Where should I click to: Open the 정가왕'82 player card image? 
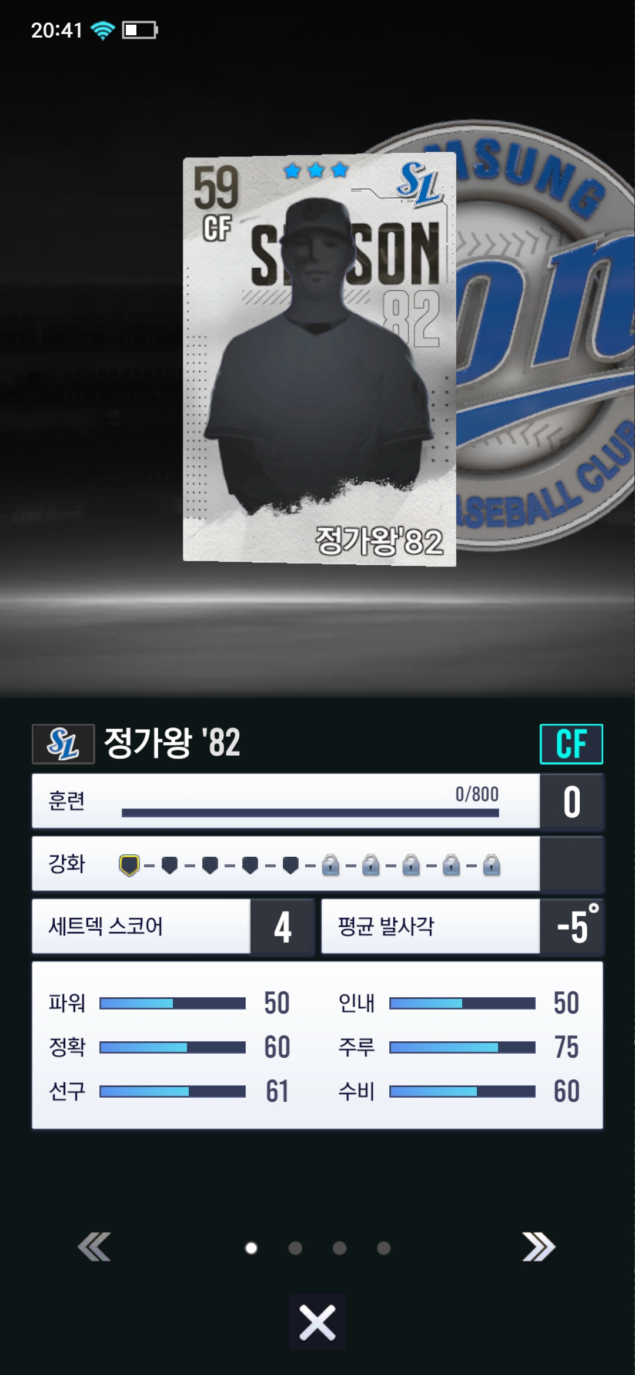coord(319,359)
